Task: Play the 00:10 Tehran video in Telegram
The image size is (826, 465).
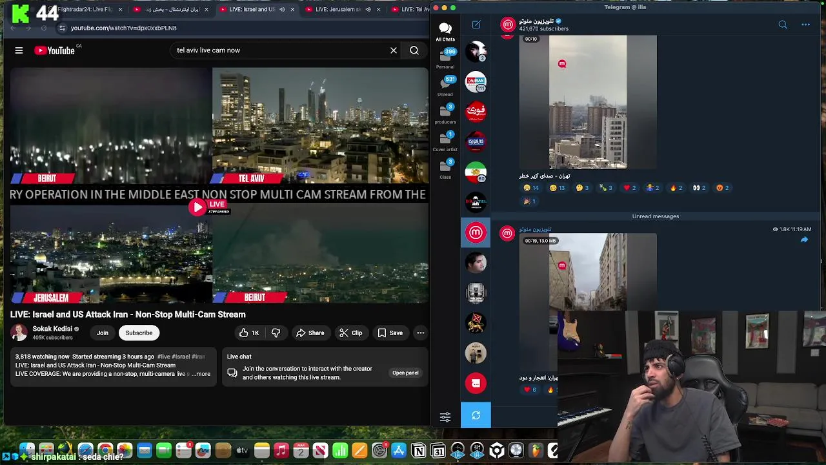Action: [x=588, y=102]
